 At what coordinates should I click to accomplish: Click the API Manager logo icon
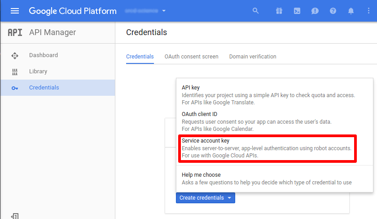click(x=15, y=32)
